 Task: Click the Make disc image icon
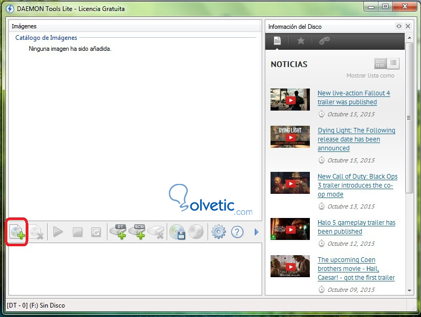pyautogui.click(x=178, y=232)
